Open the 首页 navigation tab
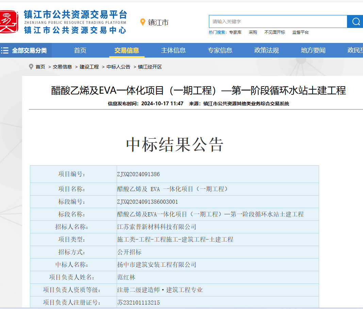Screen dimensions: 363x309 click(80, 50)
